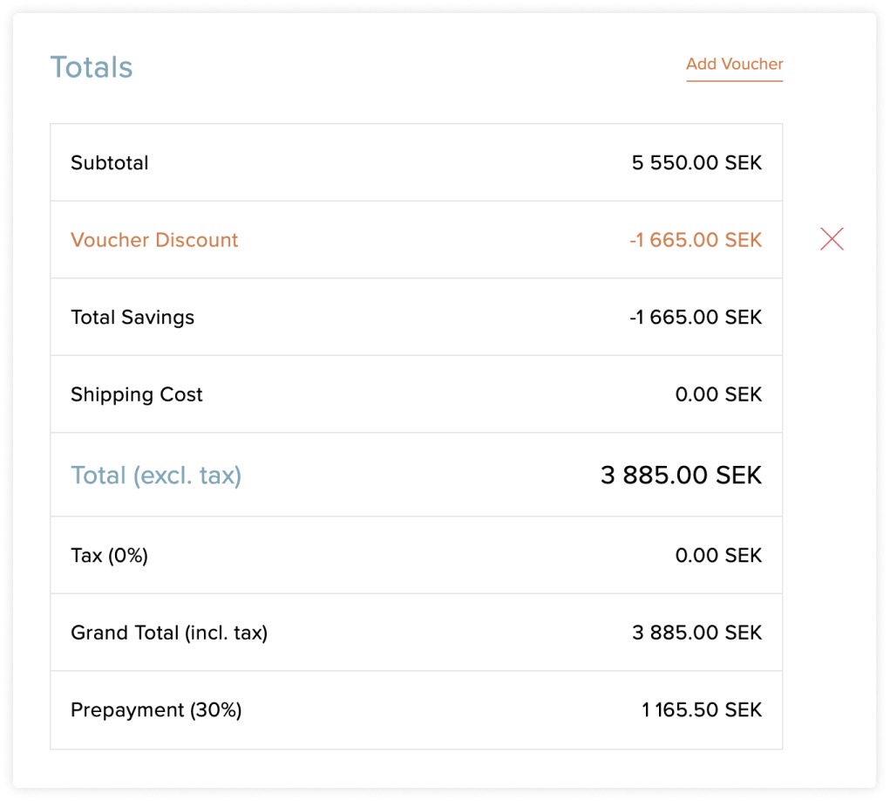The height and width of the screenshot is (801, 890).
Task: Click the Shipping Cost 0.00 SEK value
Action: point(718,394)
